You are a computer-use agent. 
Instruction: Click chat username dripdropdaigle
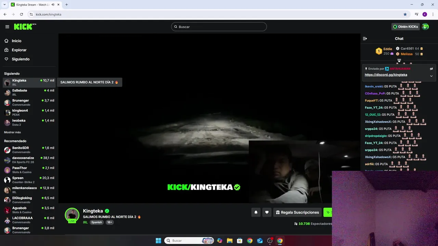pos(376,136)
